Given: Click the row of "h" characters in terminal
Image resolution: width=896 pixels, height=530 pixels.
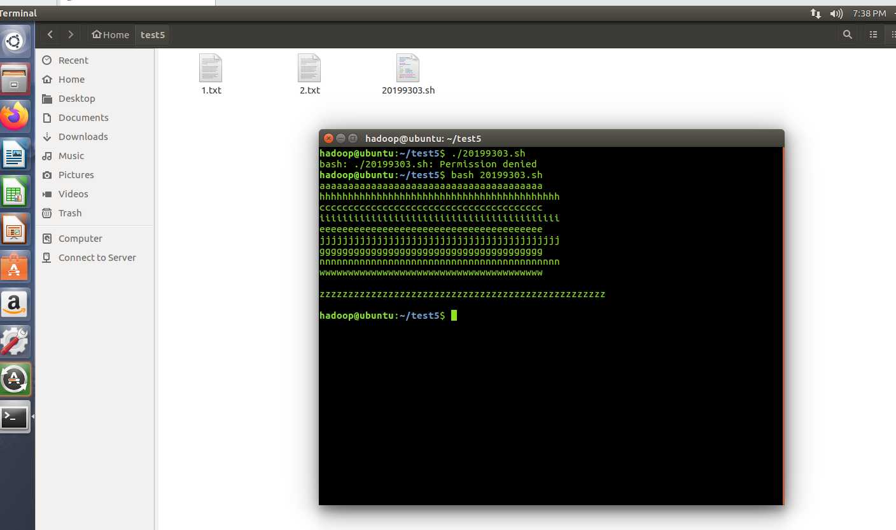Looking at the screenshot, I should [440, 197].
